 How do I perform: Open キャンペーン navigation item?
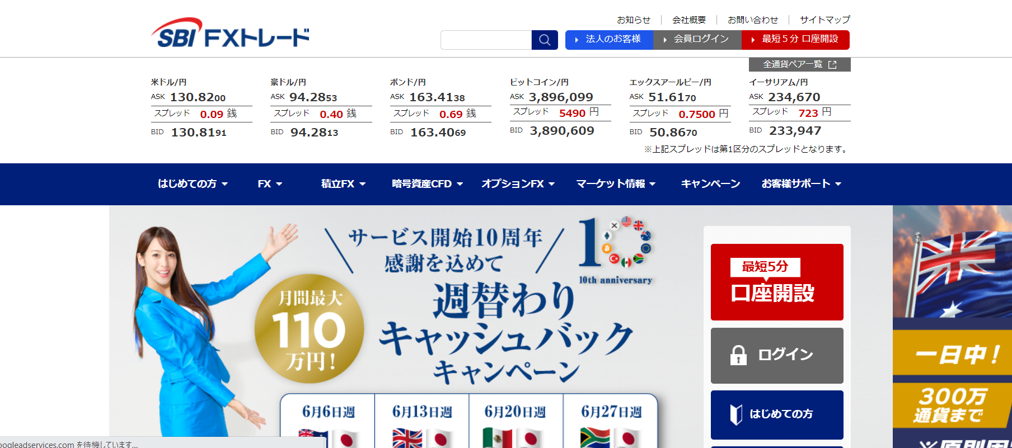coord(710,184)
